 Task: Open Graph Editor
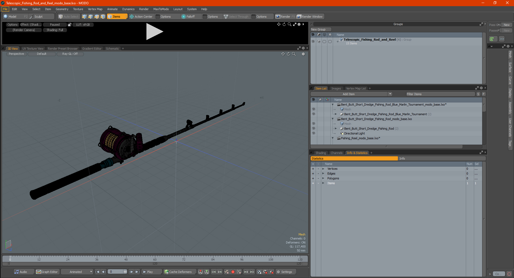47,272
